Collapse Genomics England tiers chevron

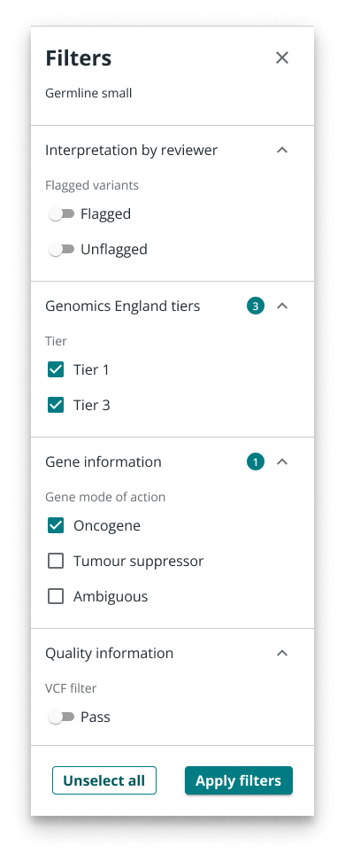[x=282, y=306]
